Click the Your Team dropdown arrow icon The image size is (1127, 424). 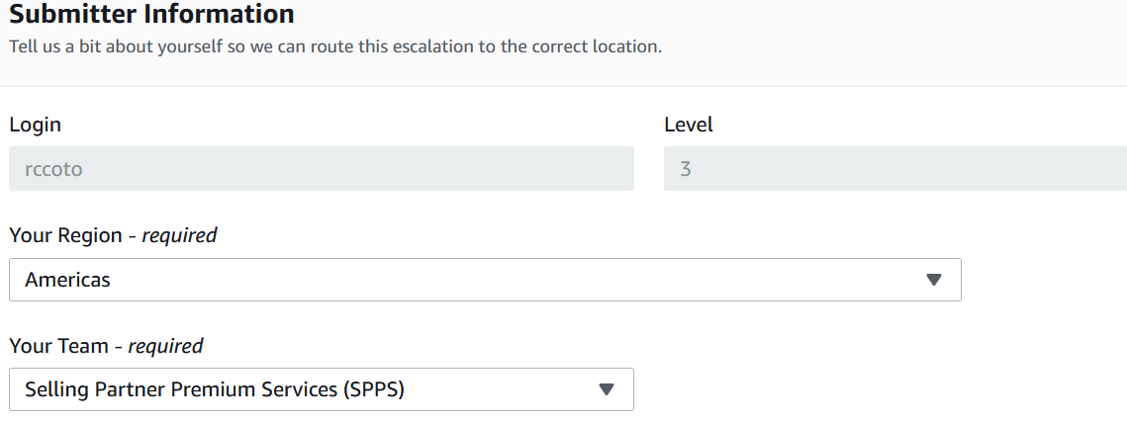tap(606, 389)
